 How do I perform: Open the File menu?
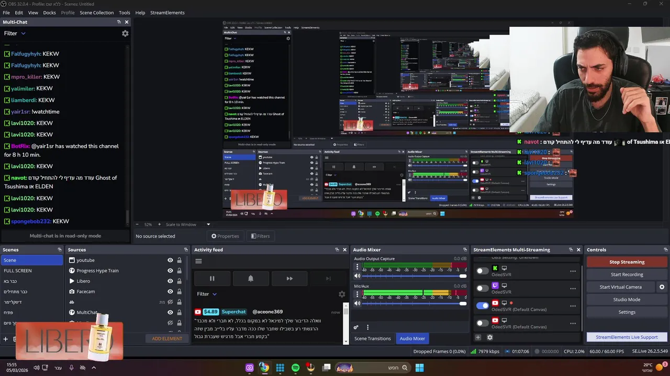(6, 13)
